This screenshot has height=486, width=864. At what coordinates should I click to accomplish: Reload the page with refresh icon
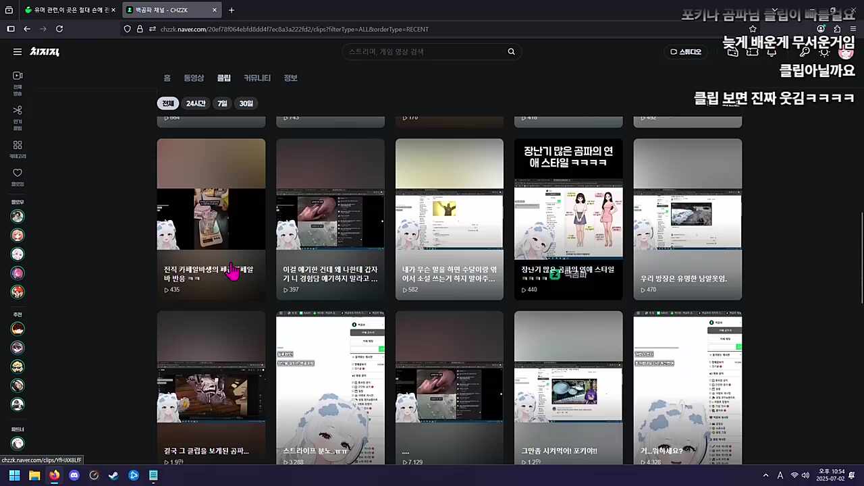tap(59, 29)
